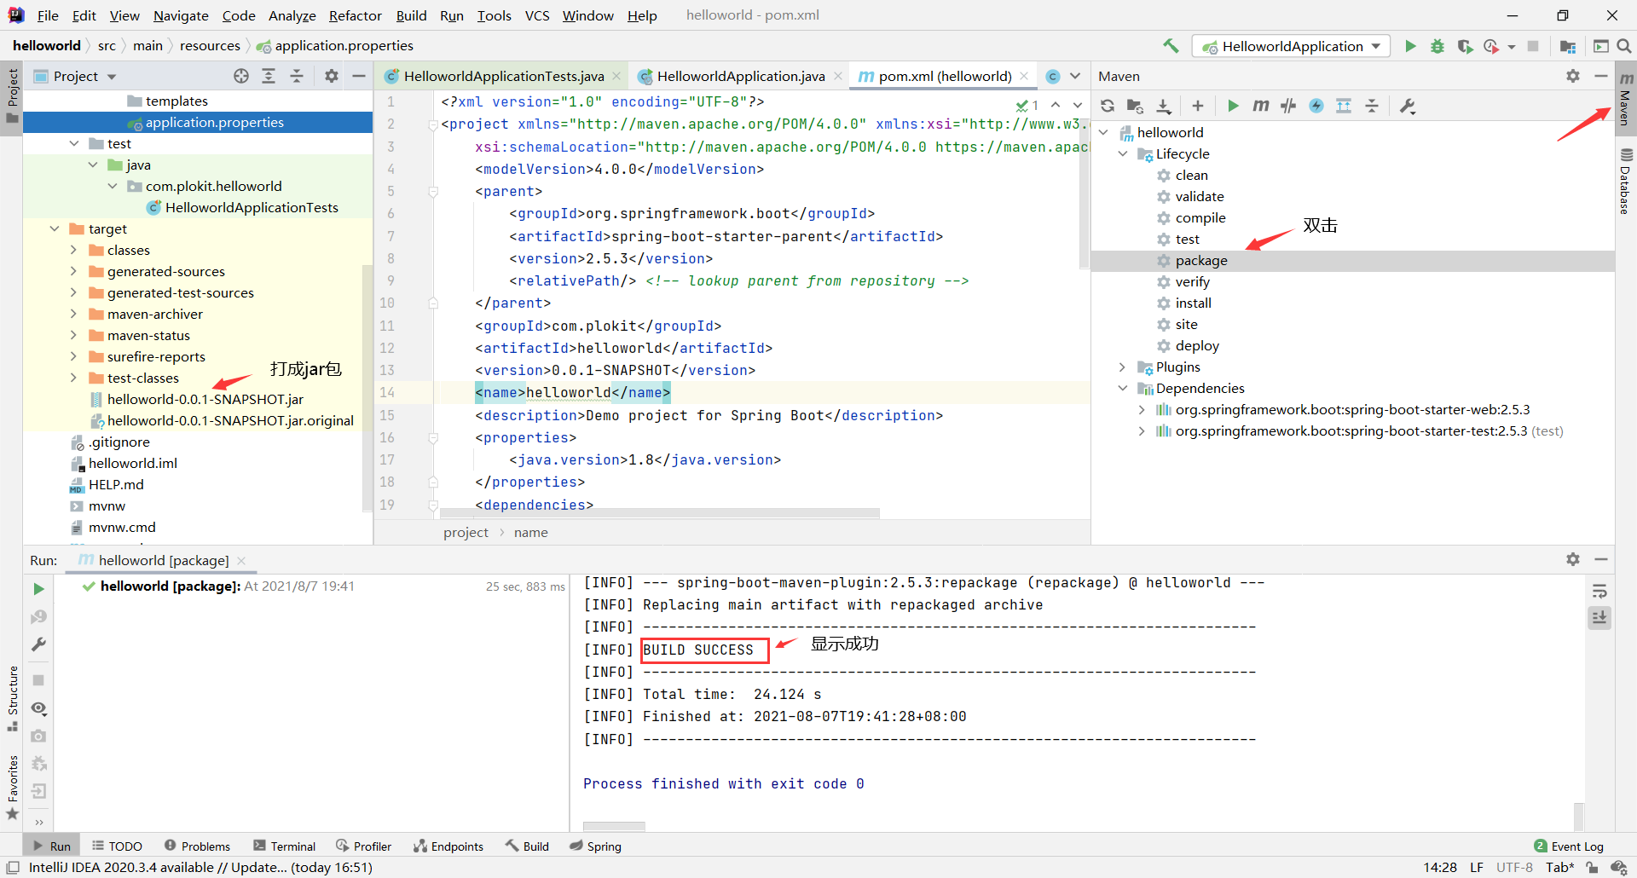1637x878 pixels.
Task: Select helloworld-0.0.1-SNAPSHOT.jar file
Action: 205,399
